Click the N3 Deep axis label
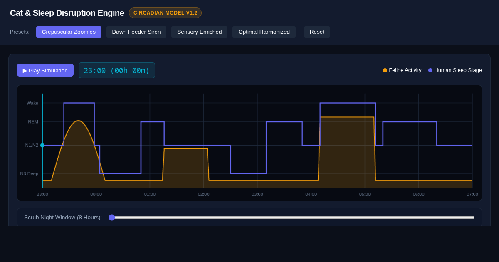Viewport: 499px width, 262px height. pyautogui.click(x=29, y=174)
